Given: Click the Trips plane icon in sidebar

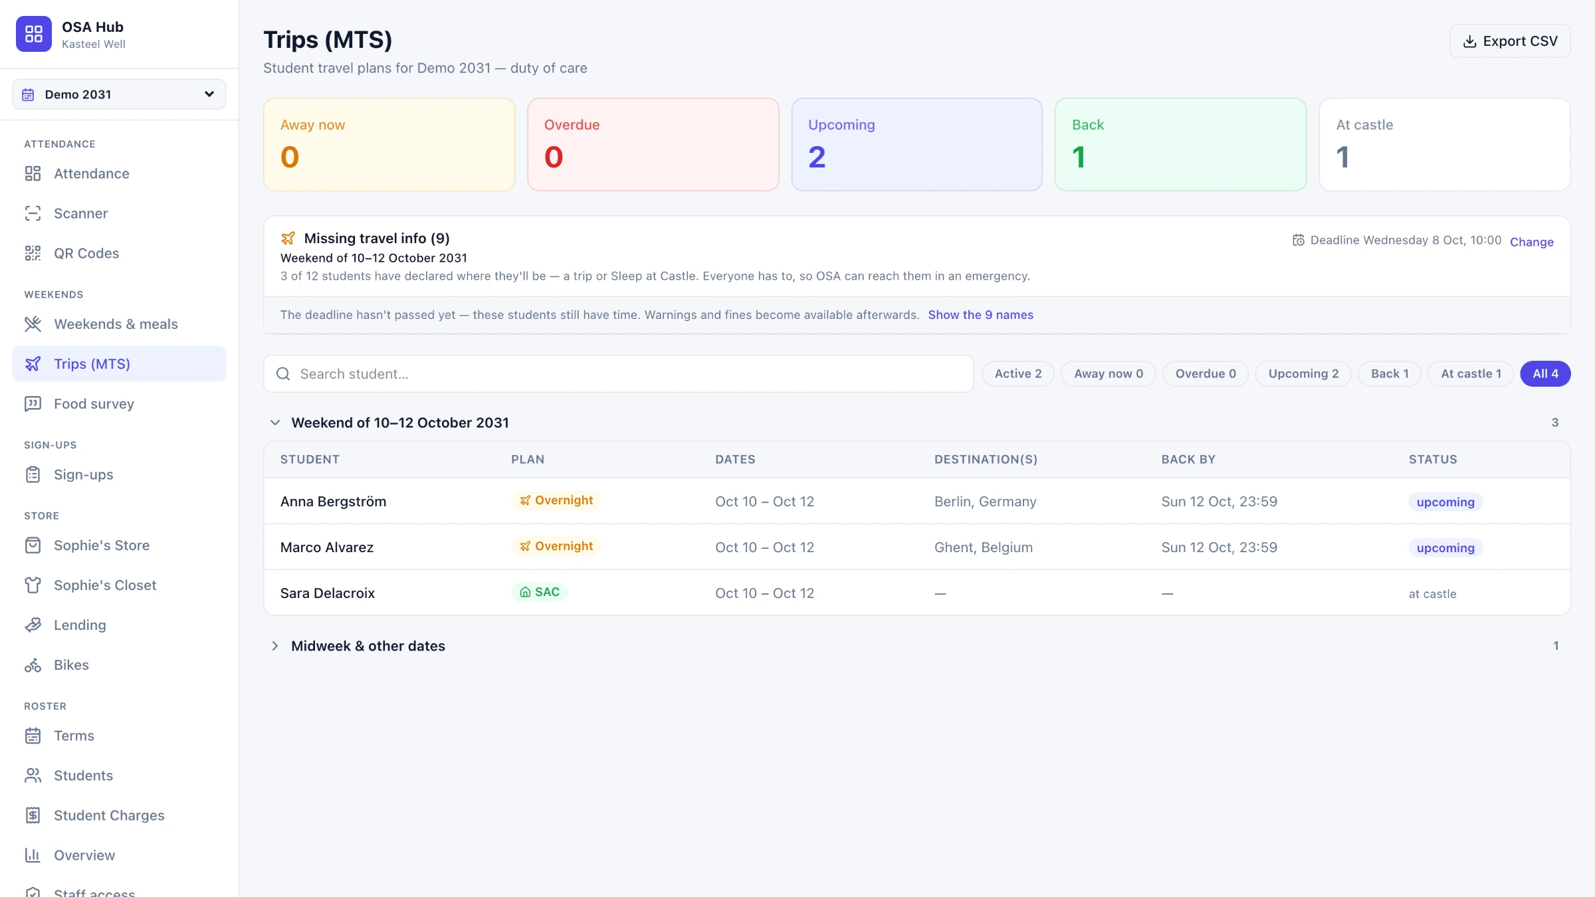Looking at the screenshot, I should (33, 364).
